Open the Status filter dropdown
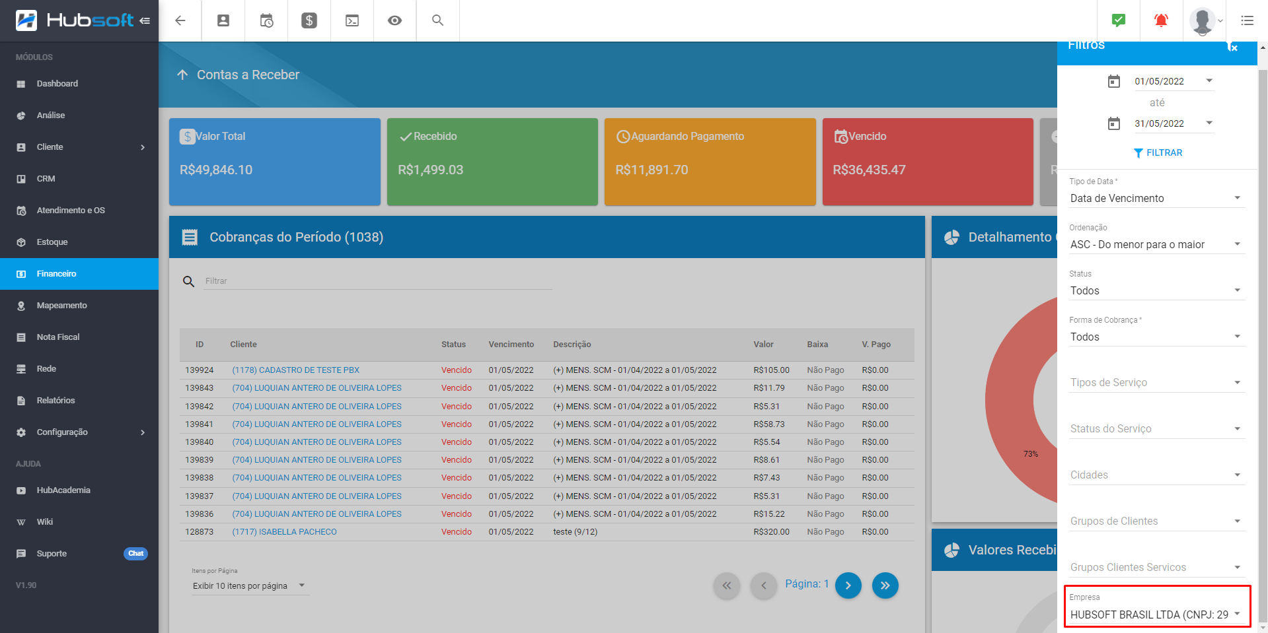 pos(1157,290)
